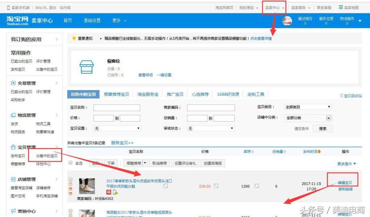Open the 更多操作 dropdown

coord(347,163)
